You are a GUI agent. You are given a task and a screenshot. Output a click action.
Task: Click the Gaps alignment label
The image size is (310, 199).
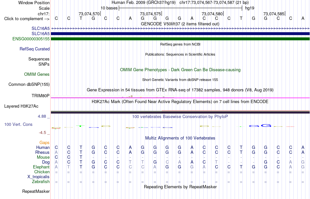pos(44,142)
